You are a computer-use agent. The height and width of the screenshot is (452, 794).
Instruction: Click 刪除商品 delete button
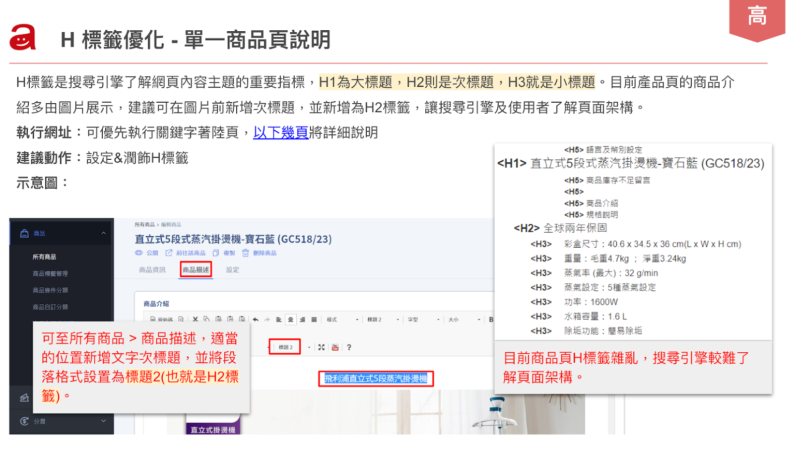(259, 253)
